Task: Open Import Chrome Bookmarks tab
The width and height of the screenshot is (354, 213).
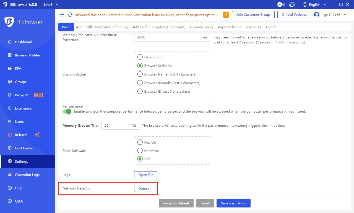Action: (x=240, y=27)
